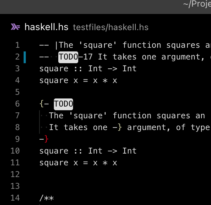
Task: Click line number 2 in gutter
Action: point(17,57)
